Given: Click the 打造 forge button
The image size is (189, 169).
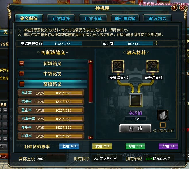Looking at the screenshot, I should (135, 128).
